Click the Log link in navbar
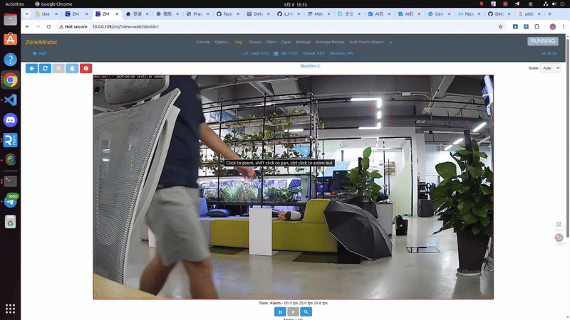Viewport: 570px width, 320px height. tap(239, 42)
